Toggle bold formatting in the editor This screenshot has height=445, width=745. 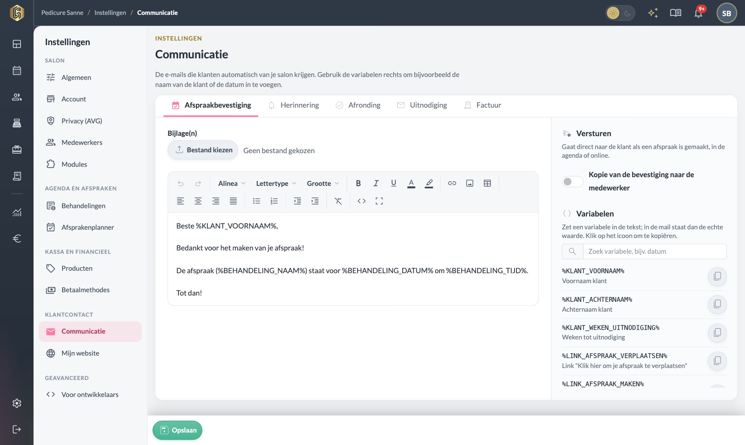point(358,183)
